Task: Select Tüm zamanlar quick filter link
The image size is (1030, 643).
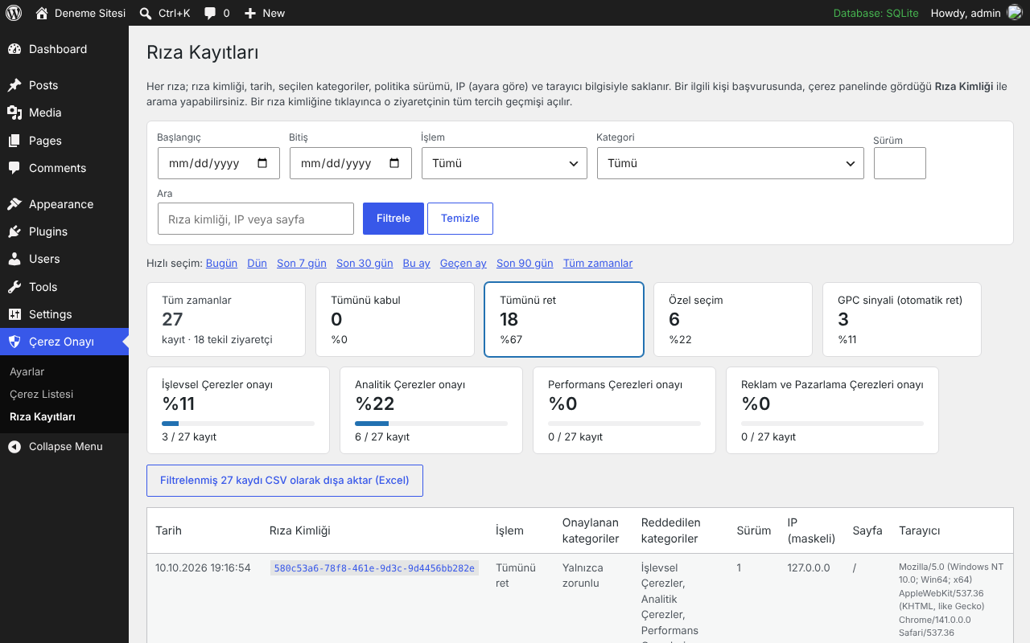Action: (598, 263)
